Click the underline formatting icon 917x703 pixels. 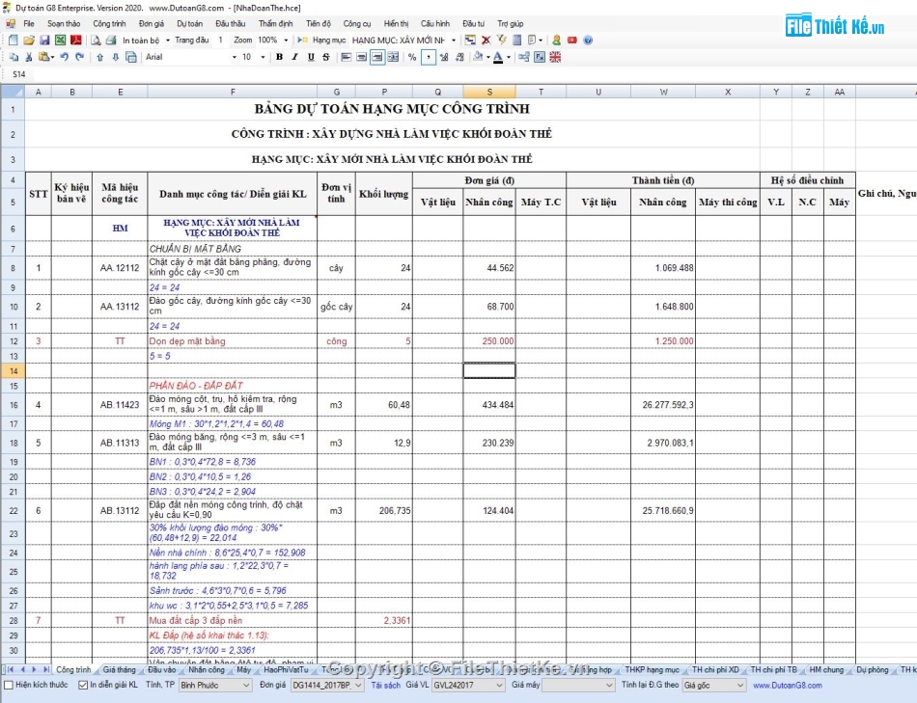(x=311, y=57)
